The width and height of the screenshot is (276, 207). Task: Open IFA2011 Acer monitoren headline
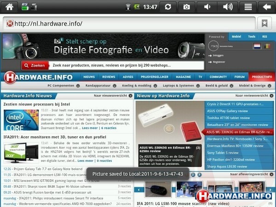pyautogui.click(x=55, y=137)
